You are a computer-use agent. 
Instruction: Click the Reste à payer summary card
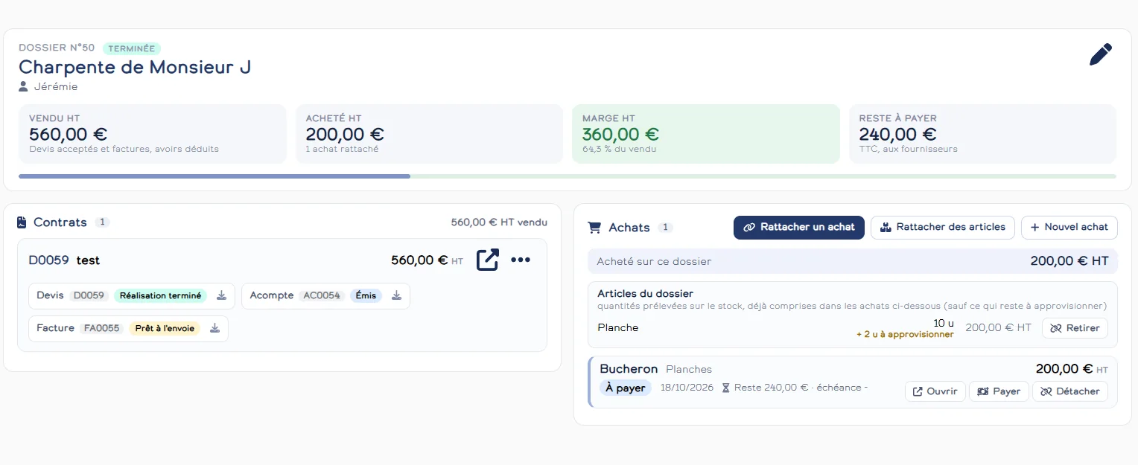[983, 134]
